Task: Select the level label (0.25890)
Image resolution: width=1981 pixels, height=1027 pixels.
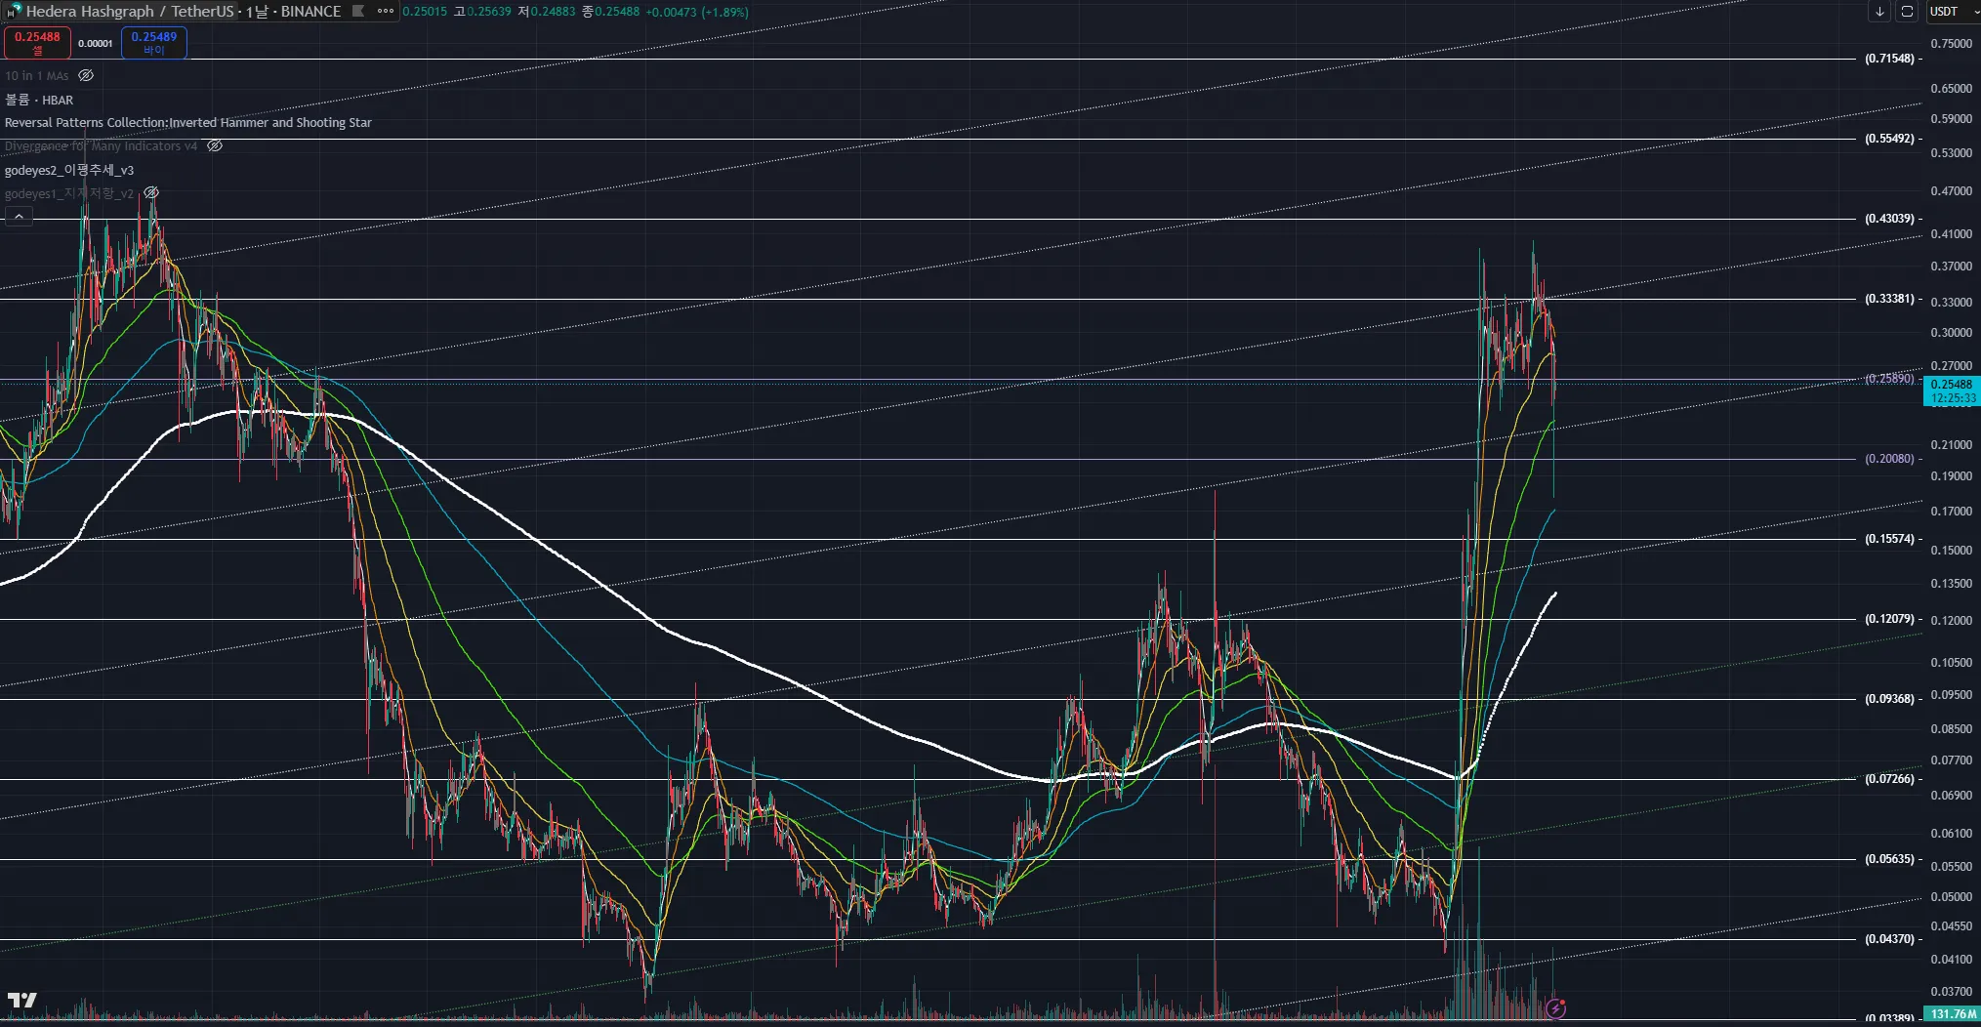Action: 1889,379
